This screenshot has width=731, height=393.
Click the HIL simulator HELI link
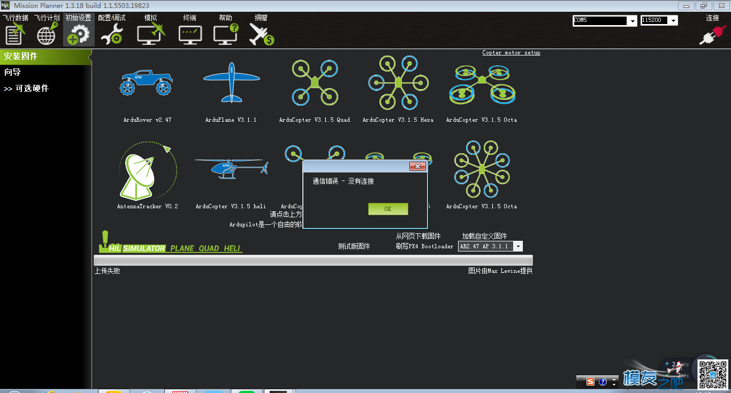232,248
